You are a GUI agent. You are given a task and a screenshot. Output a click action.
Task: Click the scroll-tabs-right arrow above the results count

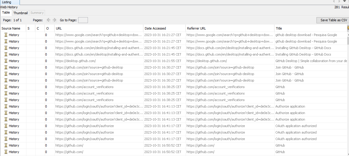coord(339,1)
